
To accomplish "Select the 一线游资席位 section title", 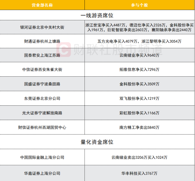I will (x=97, y=15).
